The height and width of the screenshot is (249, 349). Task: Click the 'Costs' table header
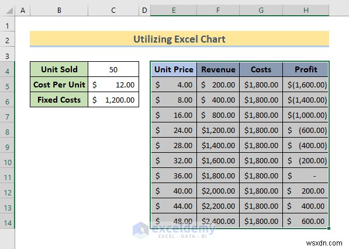261,69
